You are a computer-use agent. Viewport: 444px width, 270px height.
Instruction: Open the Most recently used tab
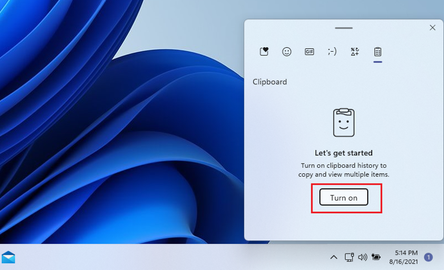(x=264, y=52)
